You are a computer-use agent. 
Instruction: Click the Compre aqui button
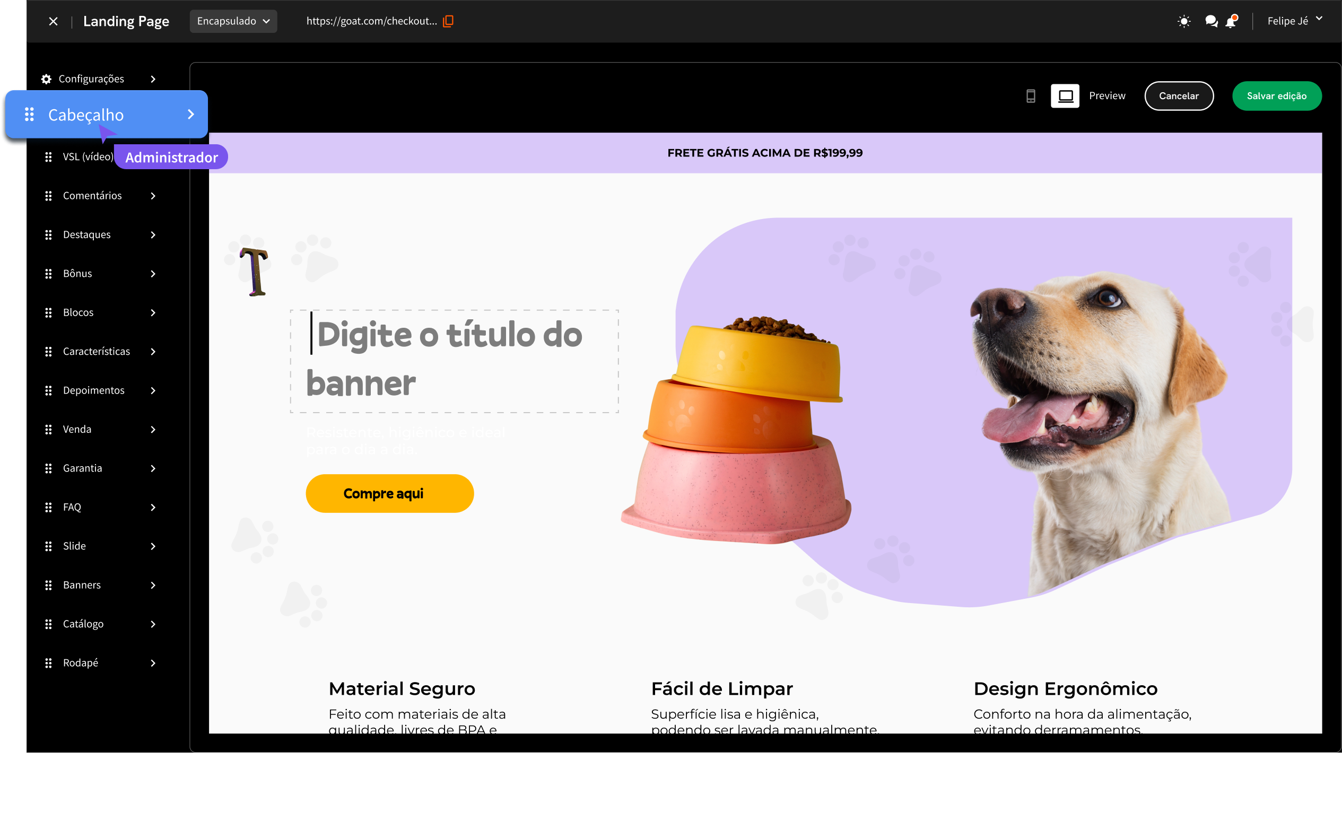(389, 493)
